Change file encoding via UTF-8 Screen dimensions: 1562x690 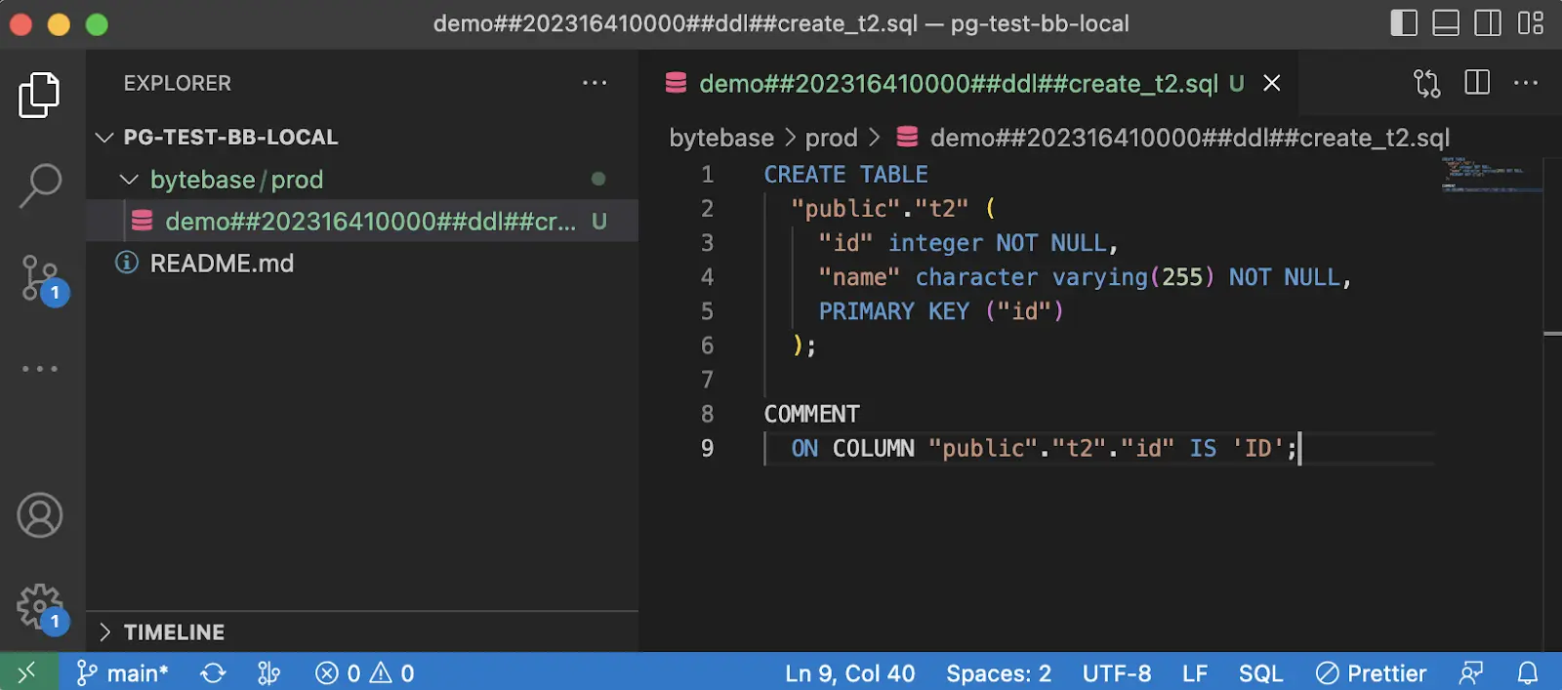point(1117,673)
